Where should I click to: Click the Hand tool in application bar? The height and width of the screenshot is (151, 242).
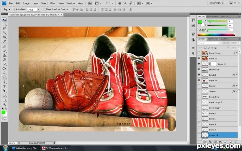click(x=120, y=3)
